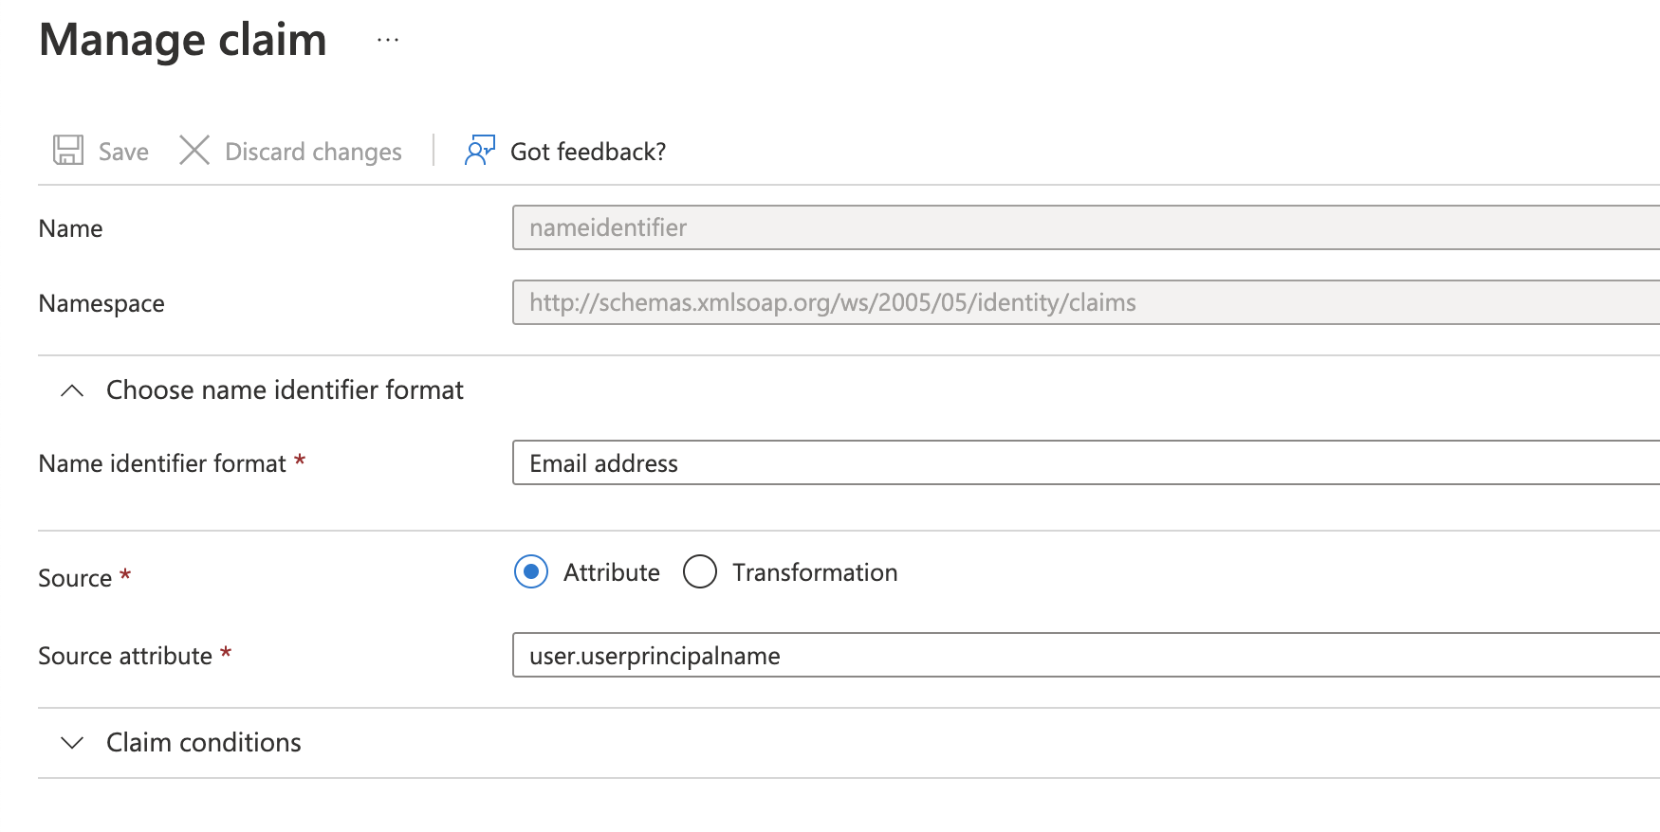Click the feedback person icon
1660x832 pixels.
pos(480,151)
